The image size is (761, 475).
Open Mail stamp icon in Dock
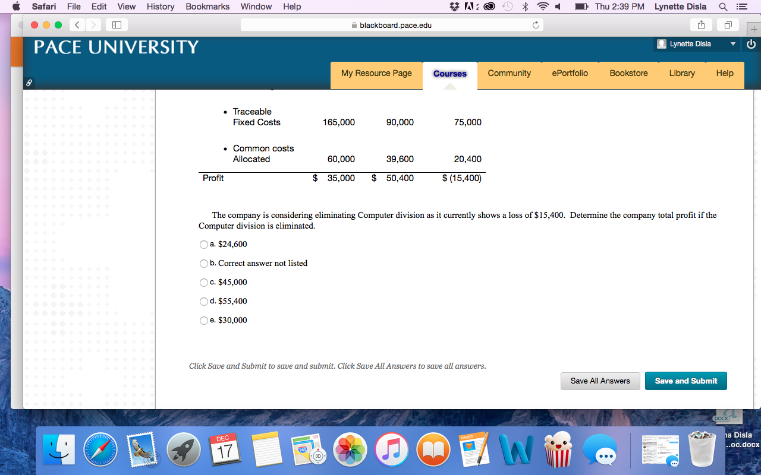click(142, 449)
